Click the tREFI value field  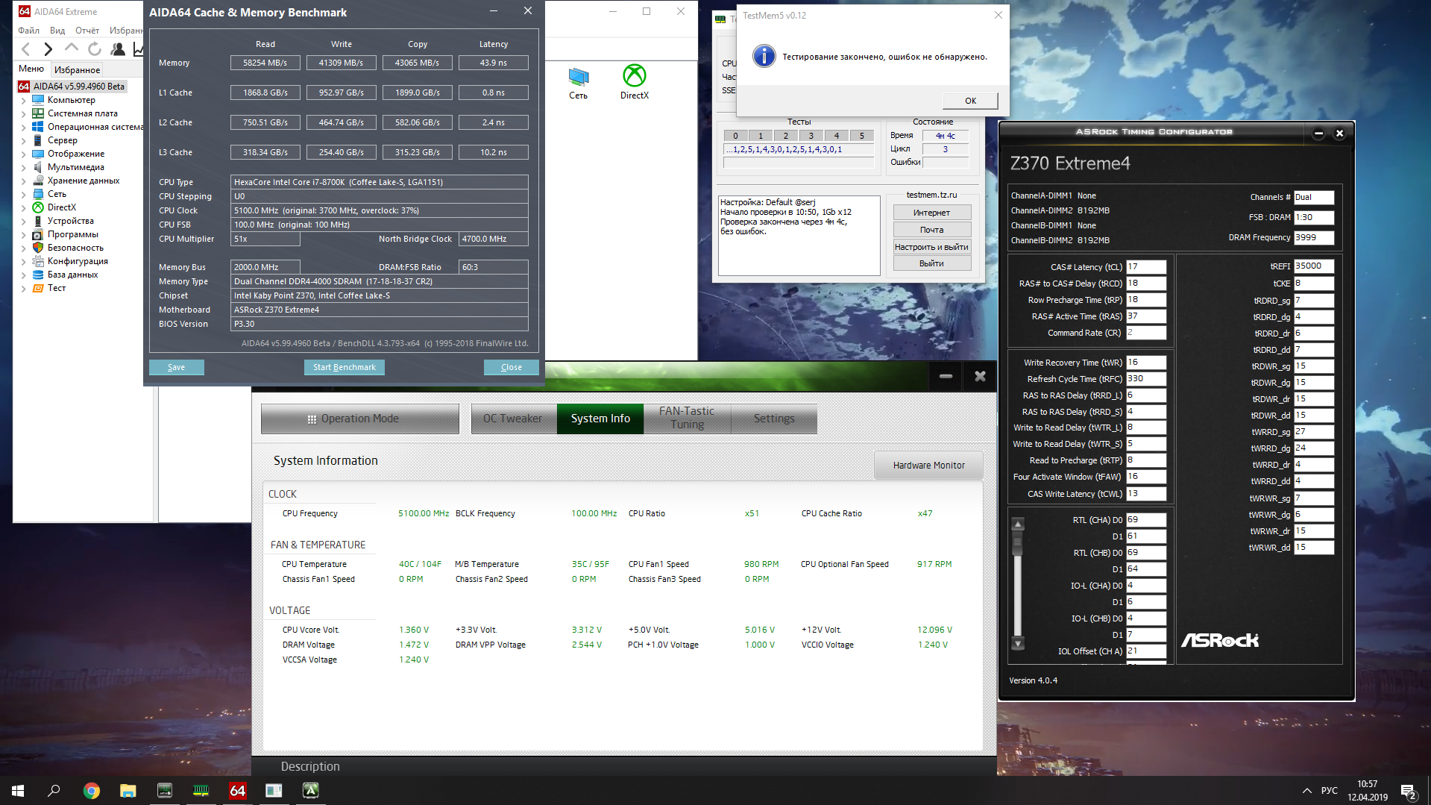coord(1314,266)
